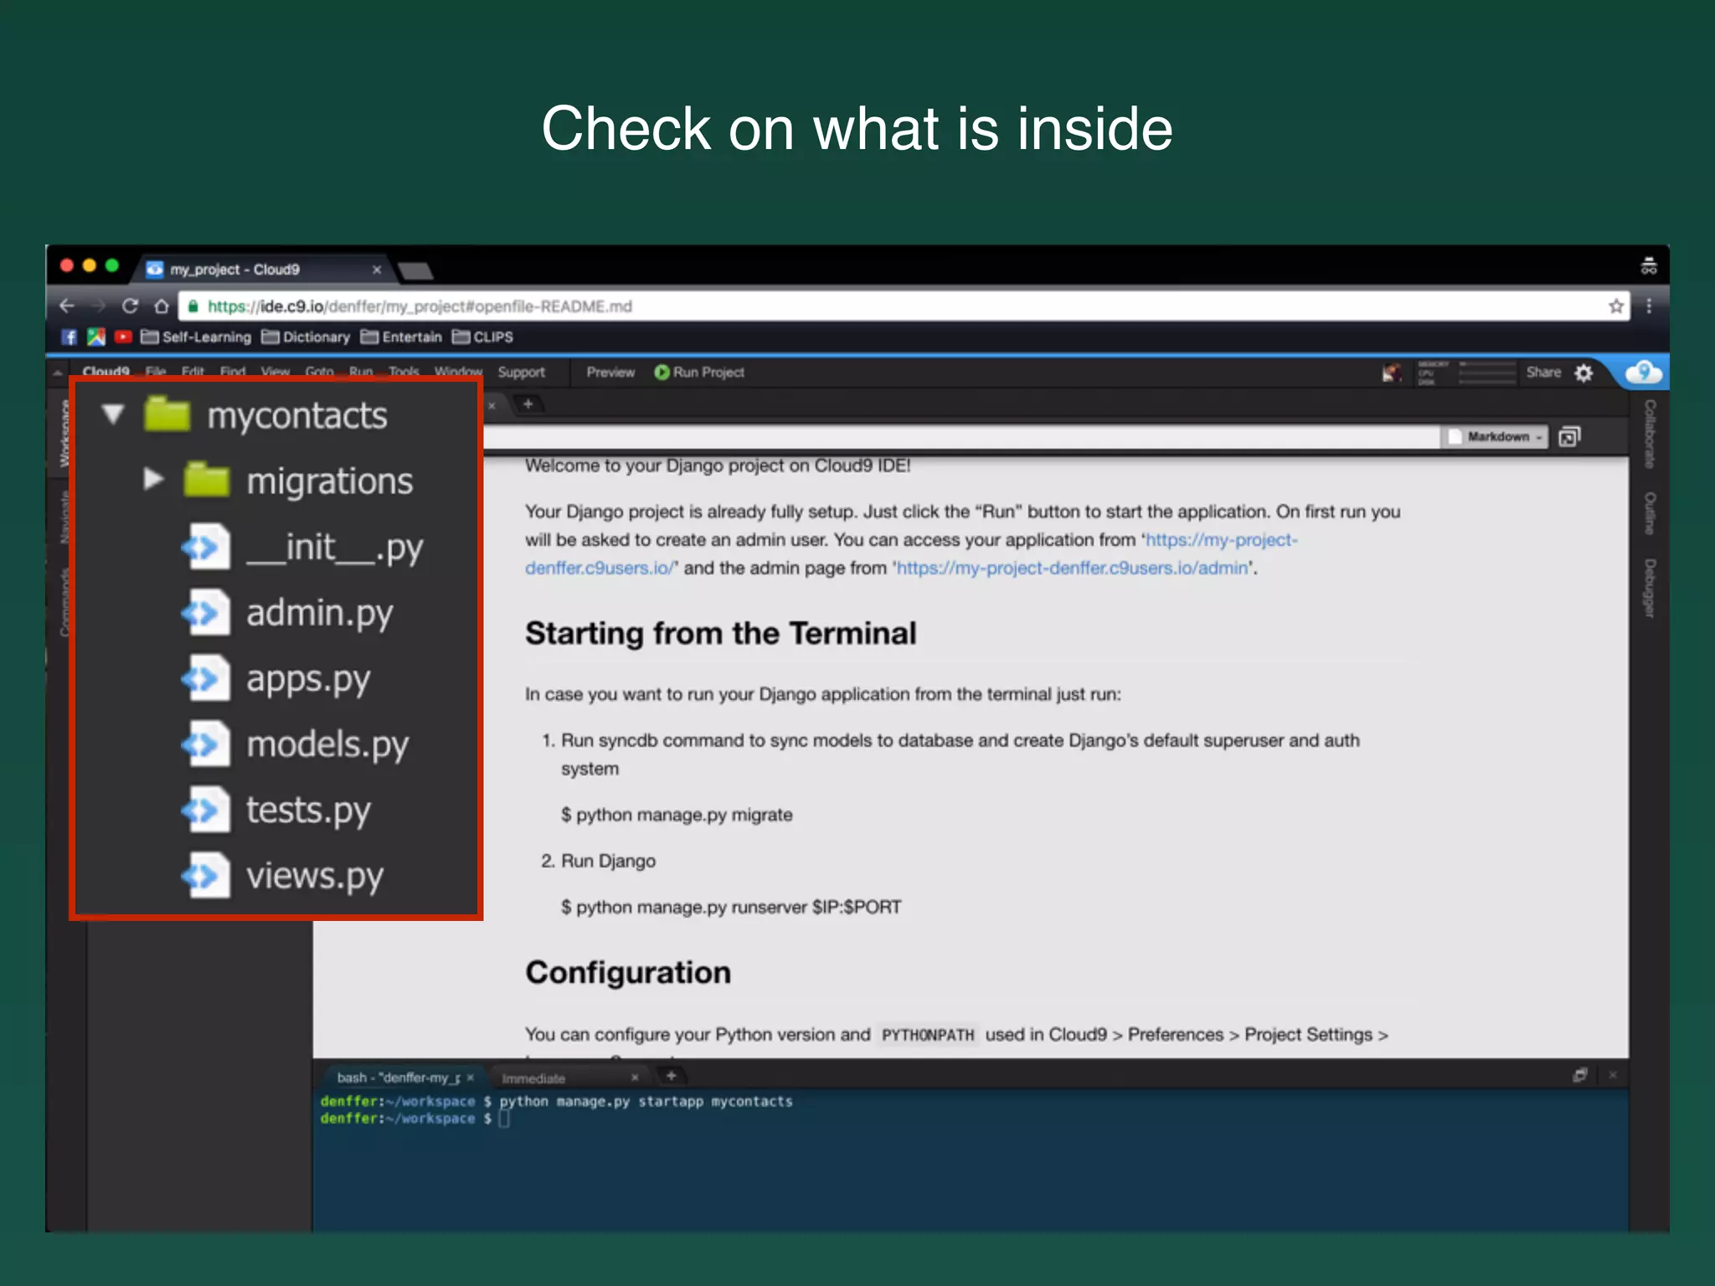Click the browser address bar

(x=837, y=306)
